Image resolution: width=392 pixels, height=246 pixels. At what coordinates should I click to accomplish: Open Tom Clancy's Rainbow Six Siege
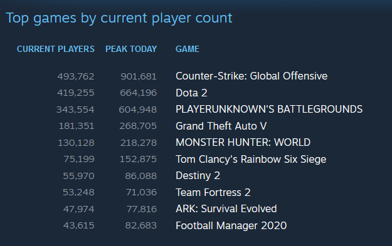point(251,159)
